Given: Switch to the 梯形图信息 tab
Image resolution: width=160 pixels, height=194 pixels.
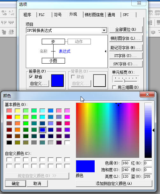Looking at the screenshot, I should (94, 15).
